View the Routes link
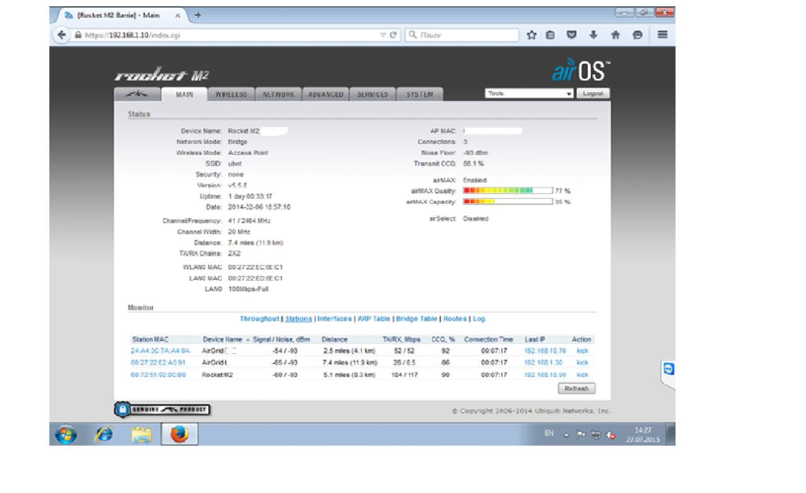This screenshot has height=493, width=806. 455,319
